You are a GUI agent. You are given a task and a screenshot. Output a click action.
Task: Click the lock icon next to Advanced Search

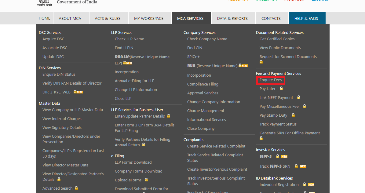(x=76, y=188)
